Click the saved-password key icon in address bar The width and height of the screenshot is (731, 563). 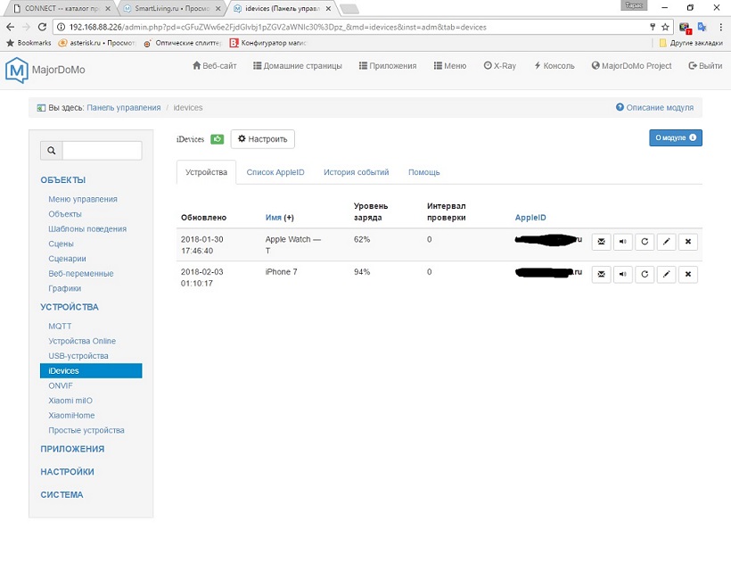pos(653,27)
